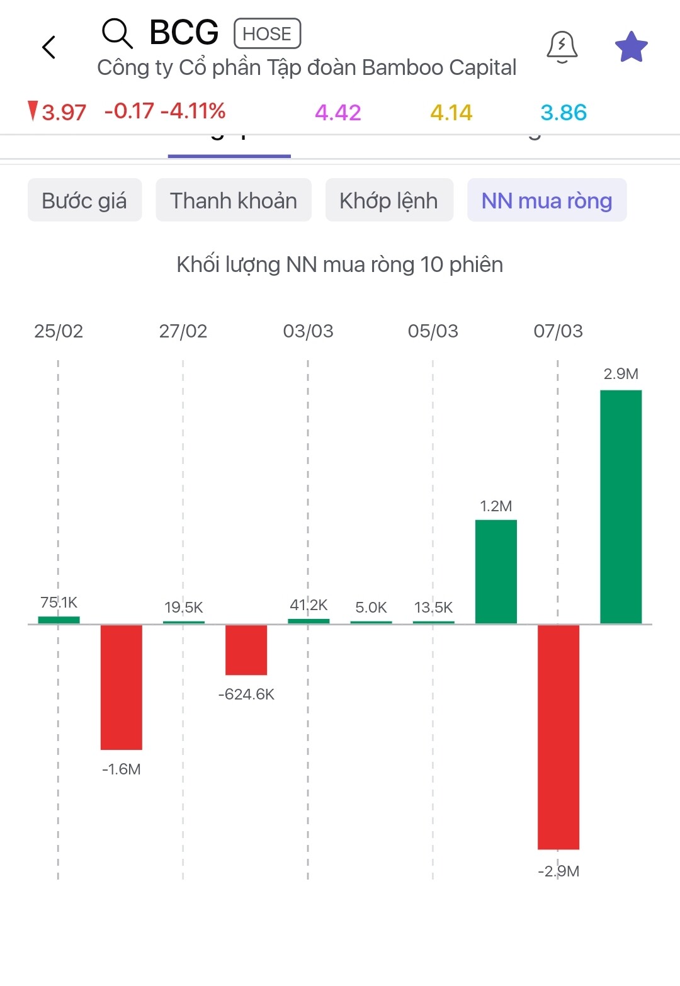Tap the back arrow icon
Image resolution: width=680 pixels, height=986 pixels.
[x=49, y=47]
